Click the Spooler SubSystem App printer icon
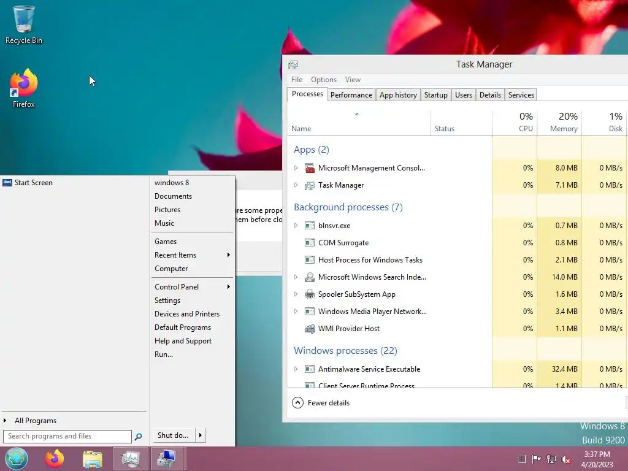 click(x=310, y=294)
